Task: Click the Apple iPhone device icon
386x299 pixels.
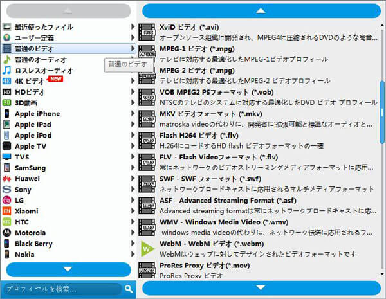Action: click(x=6, y=113)
